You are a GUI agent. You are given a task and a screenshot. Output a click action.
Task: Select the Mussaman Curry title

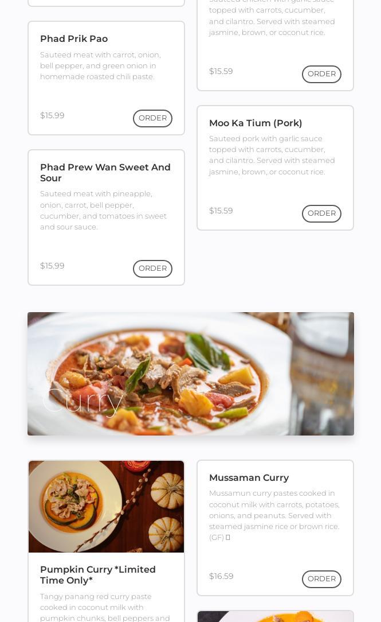click(x=249, y=477)
